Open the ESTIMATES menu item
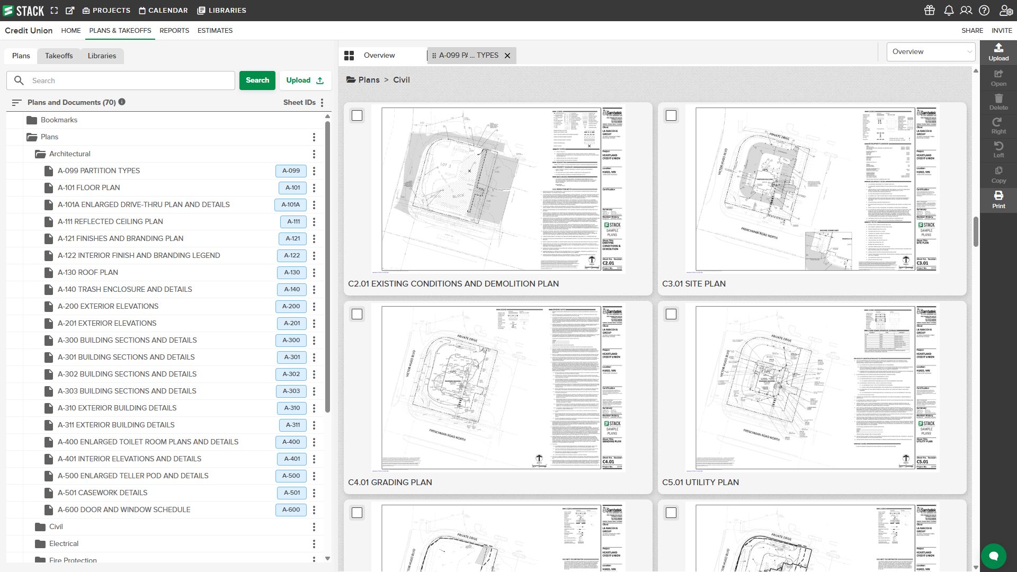The image size is (1017, 572). [215, 31]
